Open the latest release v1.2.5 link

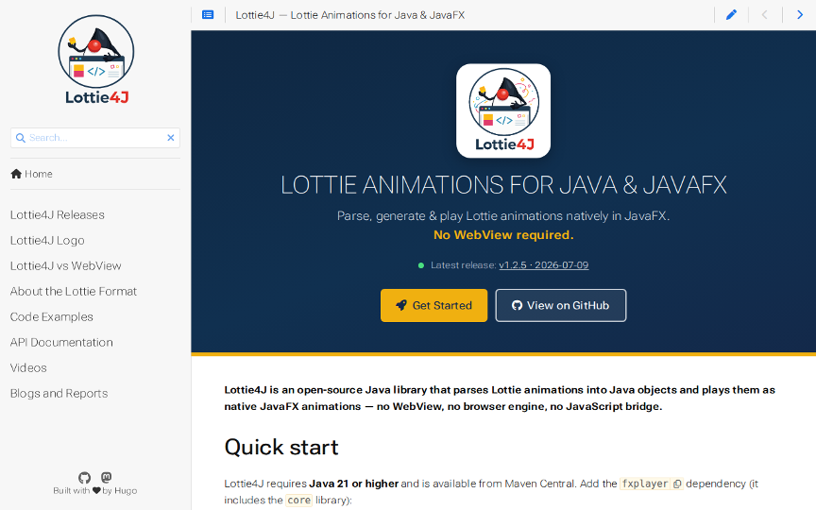tap(544, 264)
